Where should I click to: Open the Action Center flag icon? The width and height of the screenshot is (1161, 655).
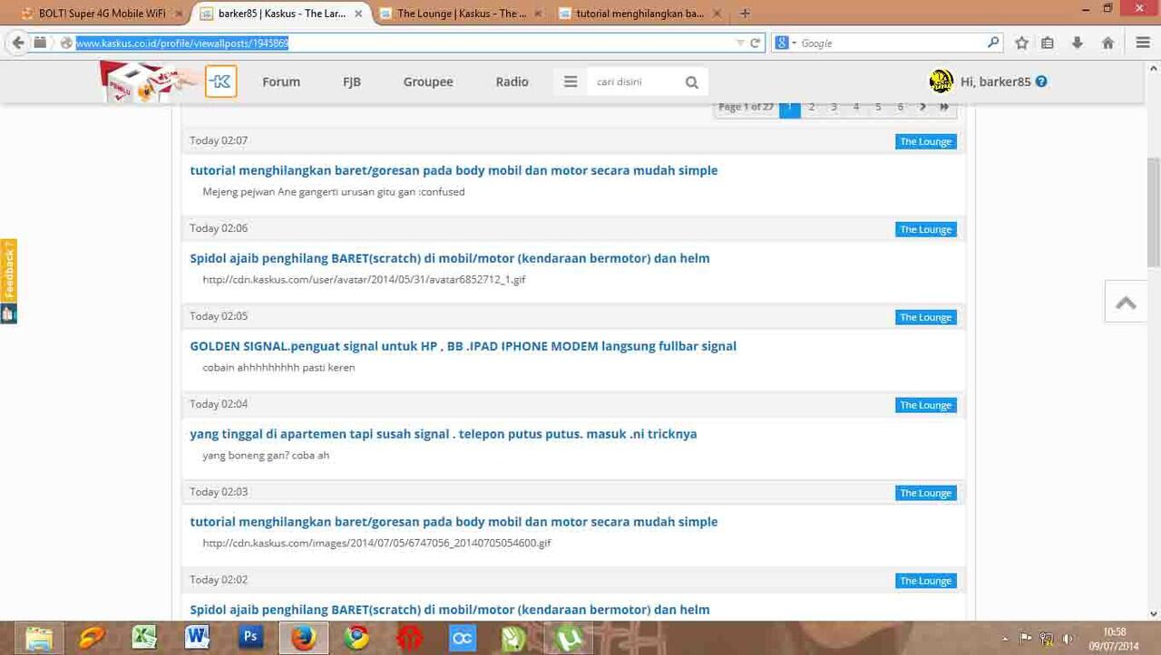(1026, 639)
